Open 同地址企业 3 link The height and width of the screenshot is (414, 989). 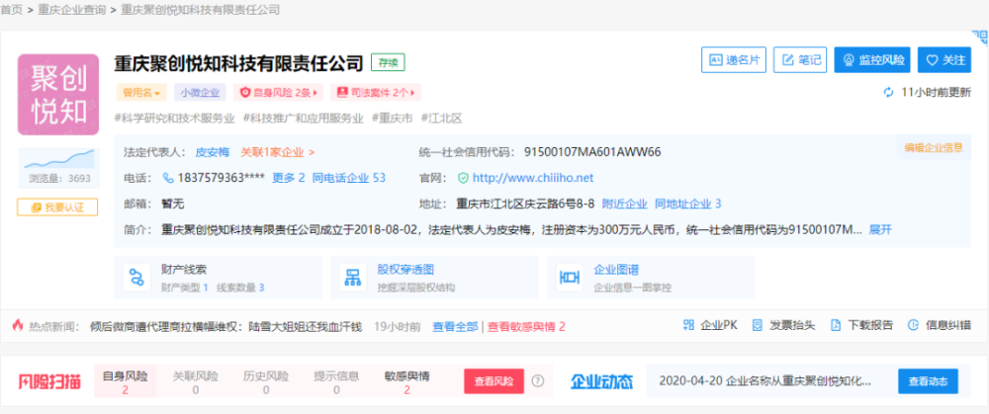687,204
